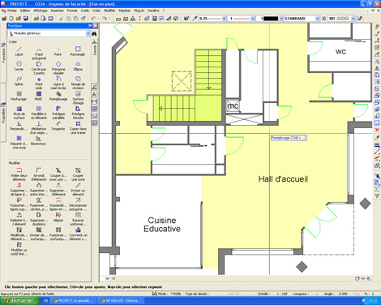
Task: Open the STANDARD style dropdown
Action: [302, 19]
